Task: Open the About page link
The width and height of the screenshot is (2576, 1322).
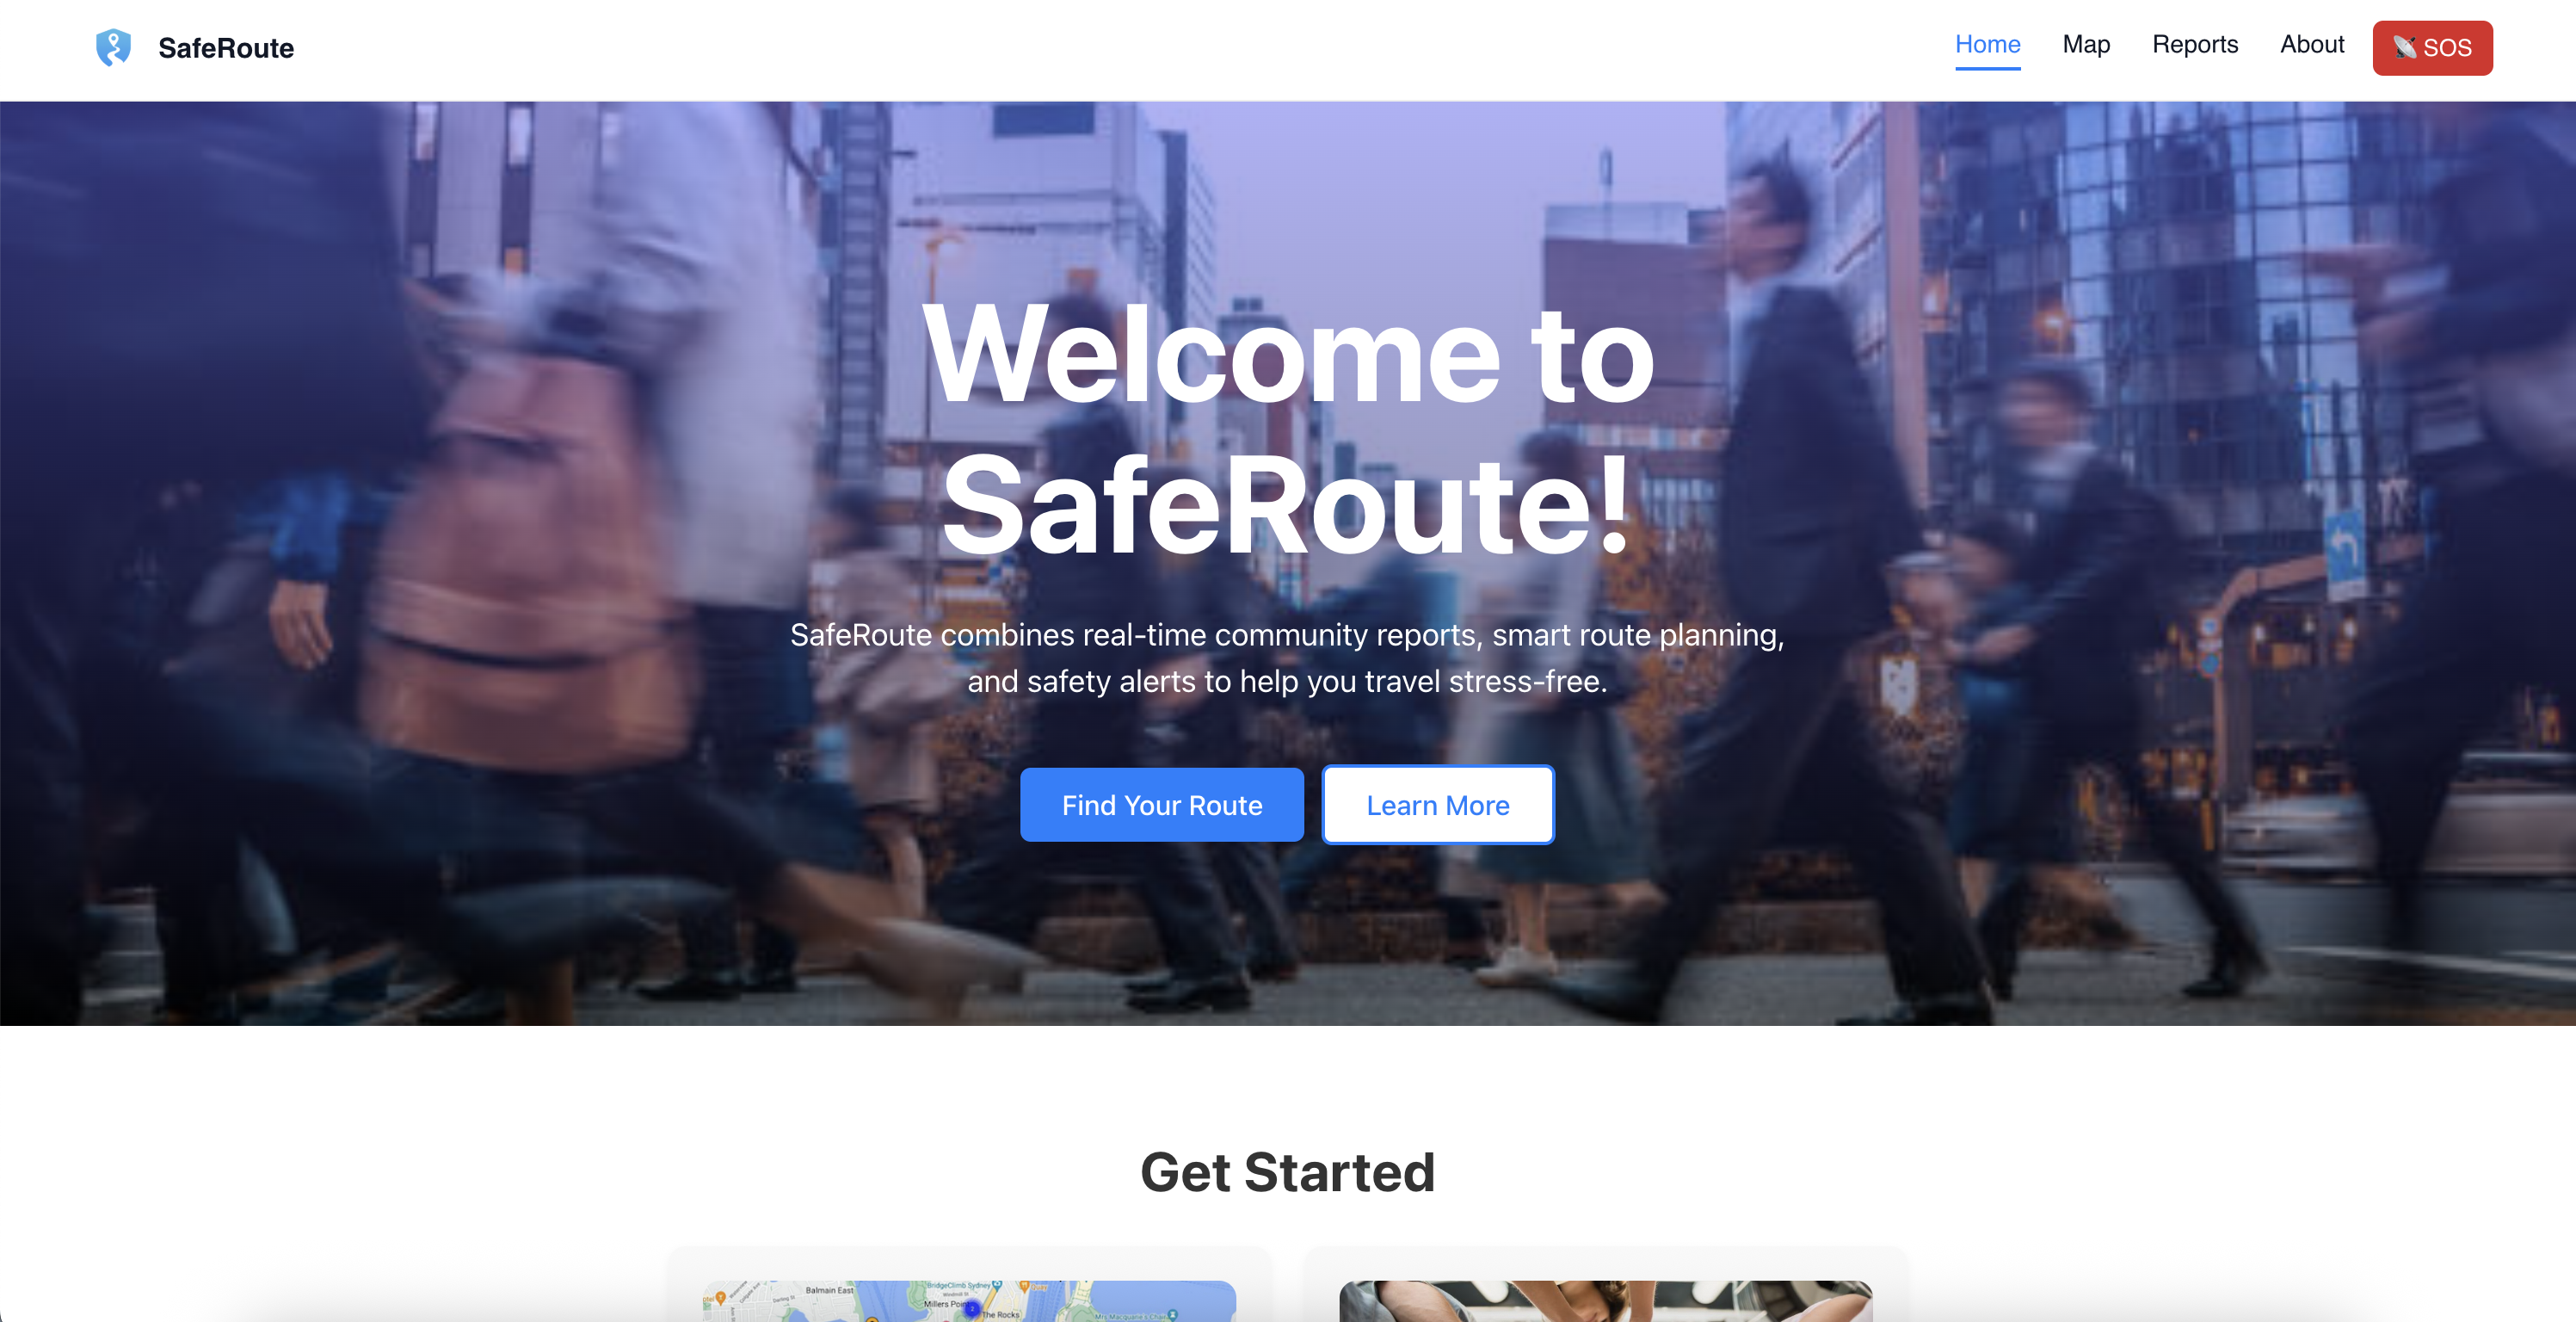Action: [x=2311, y=44]
